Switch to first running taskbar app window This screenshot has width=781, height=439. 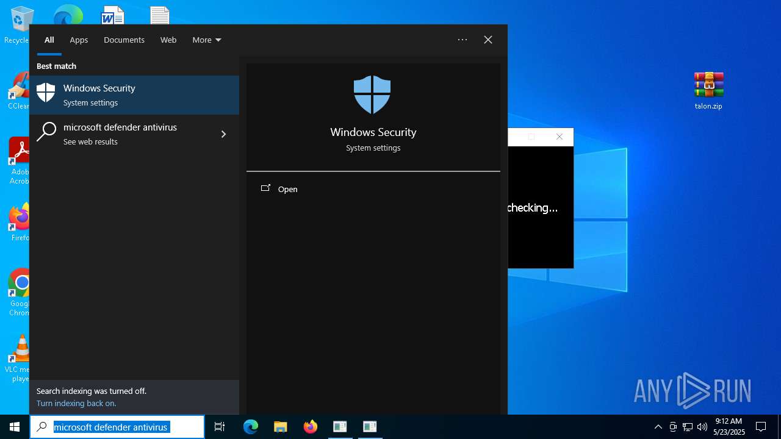(x=340, y=427)
